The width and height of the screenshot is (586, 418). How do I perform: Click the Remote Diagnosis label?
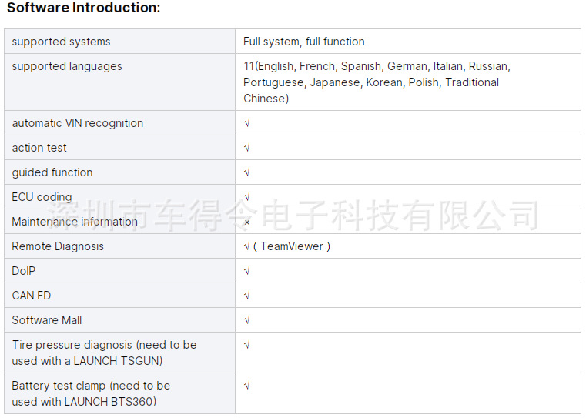(58, 246)
